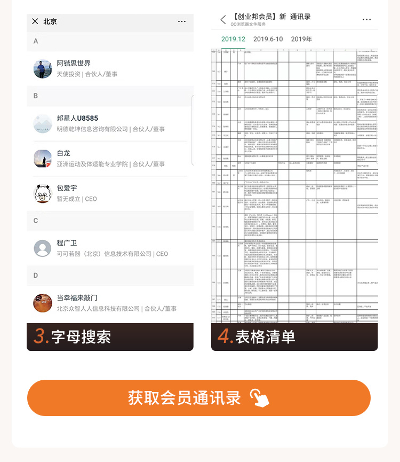Tap 邦星人U8585's avatar image
This screenshot has width=400, height=462.
[43, 123]
